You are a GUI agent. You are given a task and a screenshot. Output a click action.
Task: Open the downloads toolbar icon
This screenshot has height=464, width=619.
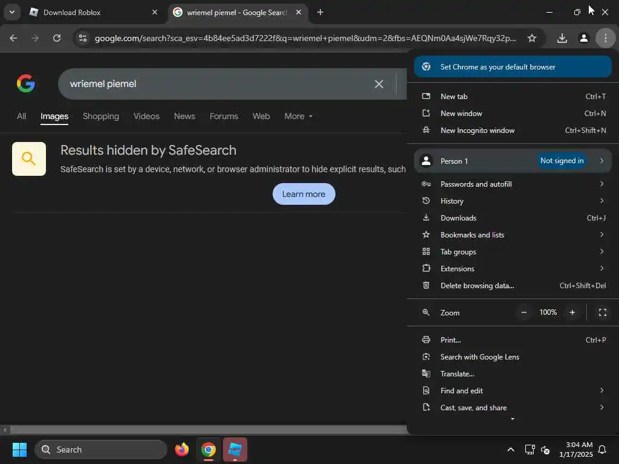click(562, 38)
